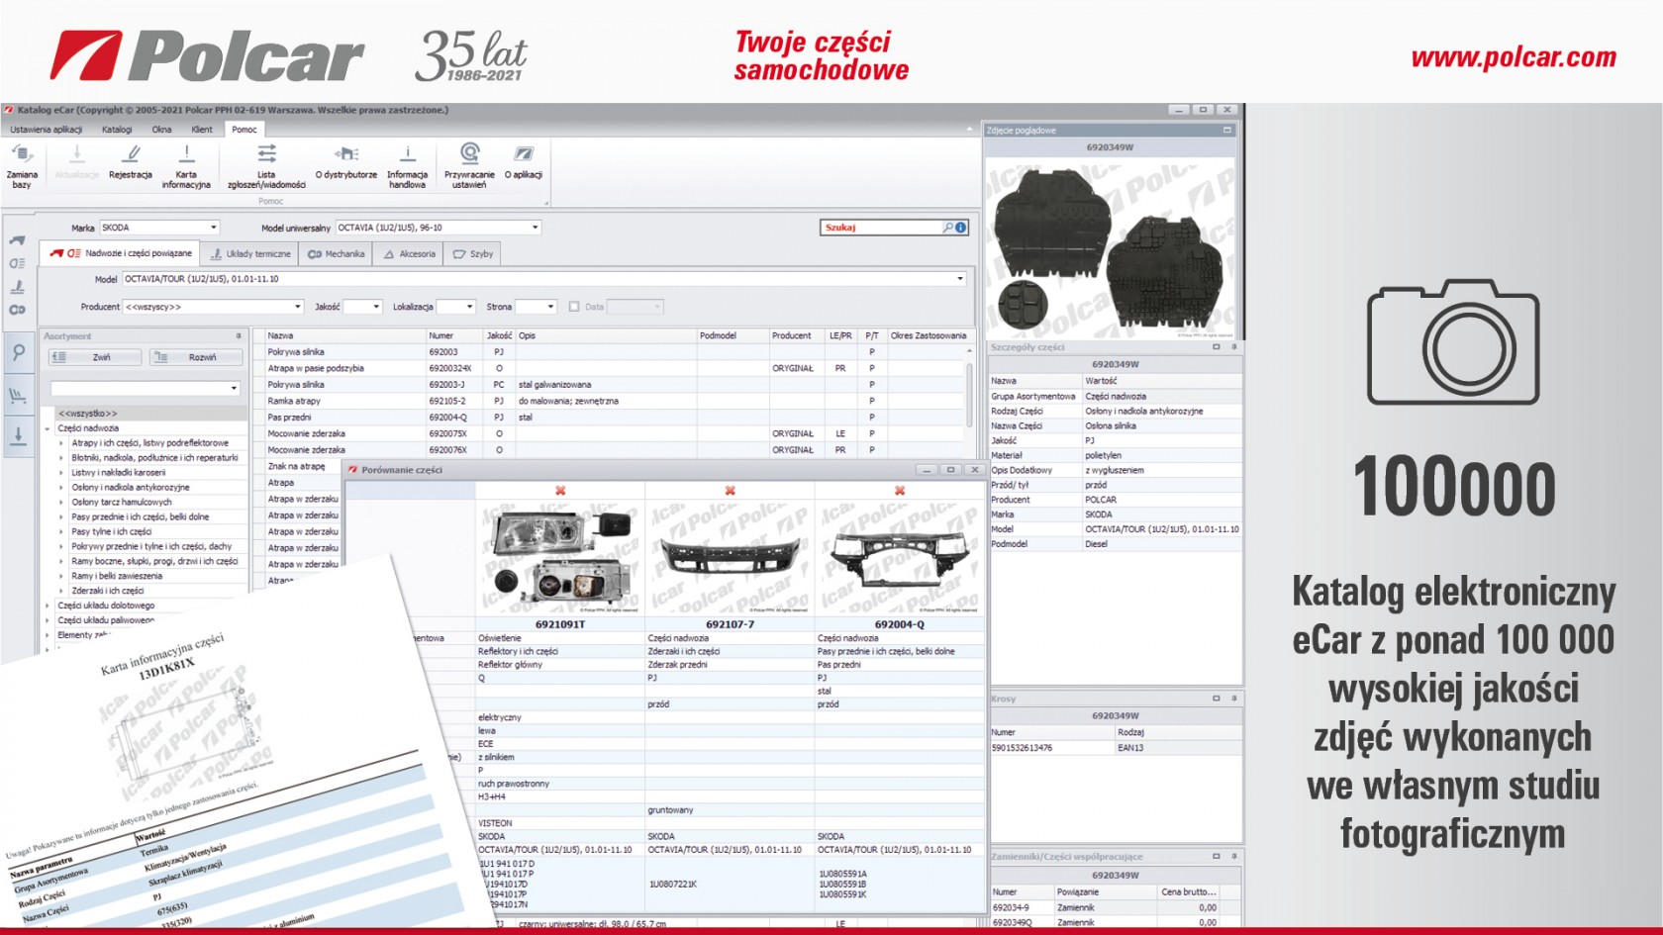
Task: Open the Klient menu
Action: click(x=202, y=130)
